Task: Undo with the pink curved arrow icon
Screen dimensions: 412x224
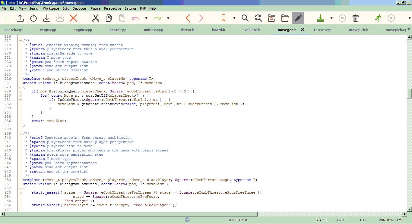Action: coord(135,18)
